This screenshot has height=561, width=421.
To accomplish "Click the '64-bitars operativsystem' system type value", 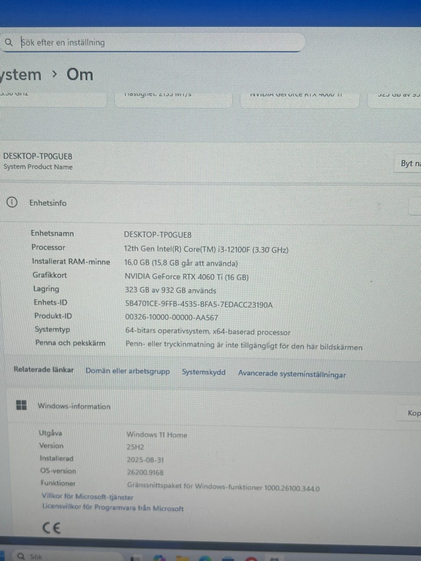I will click(208, 332).
